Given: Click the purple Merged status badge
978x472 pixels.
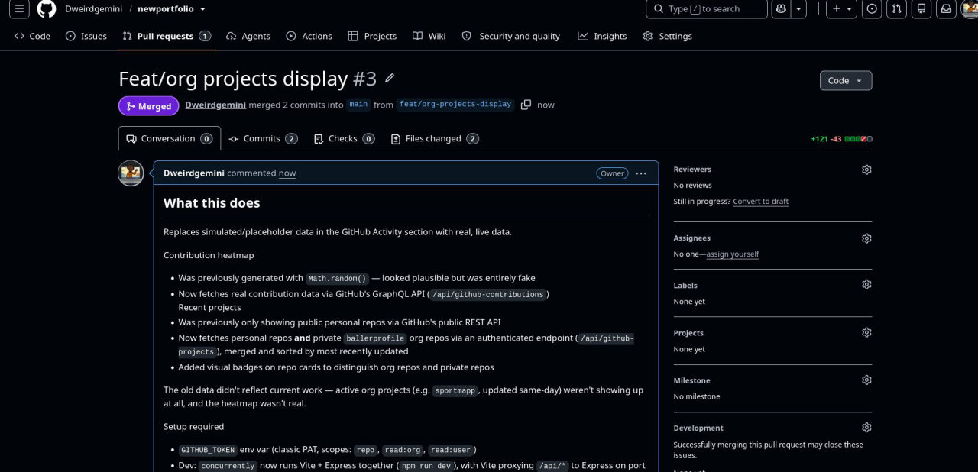Looking at the screenshot, I should click(148, 105).
